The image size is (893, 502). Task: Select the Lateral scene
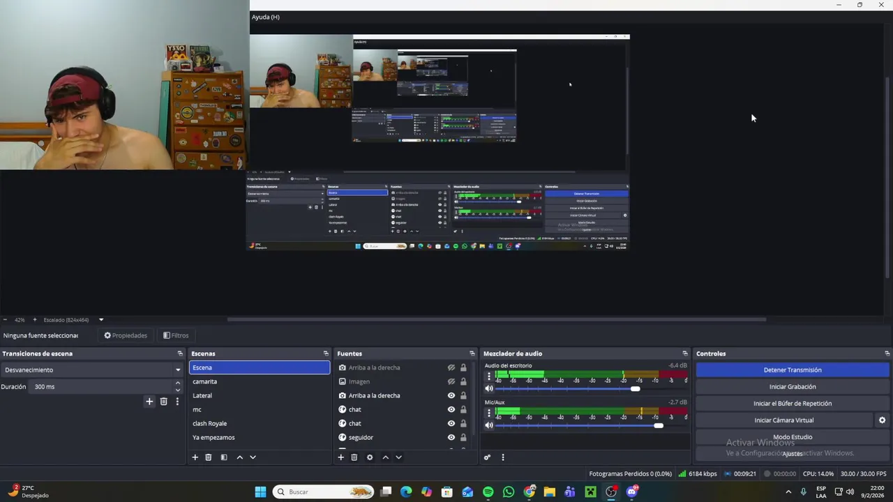260,395
